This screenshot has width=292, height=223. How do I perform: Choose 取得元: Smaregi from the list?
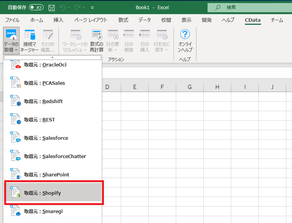[52, 211]
